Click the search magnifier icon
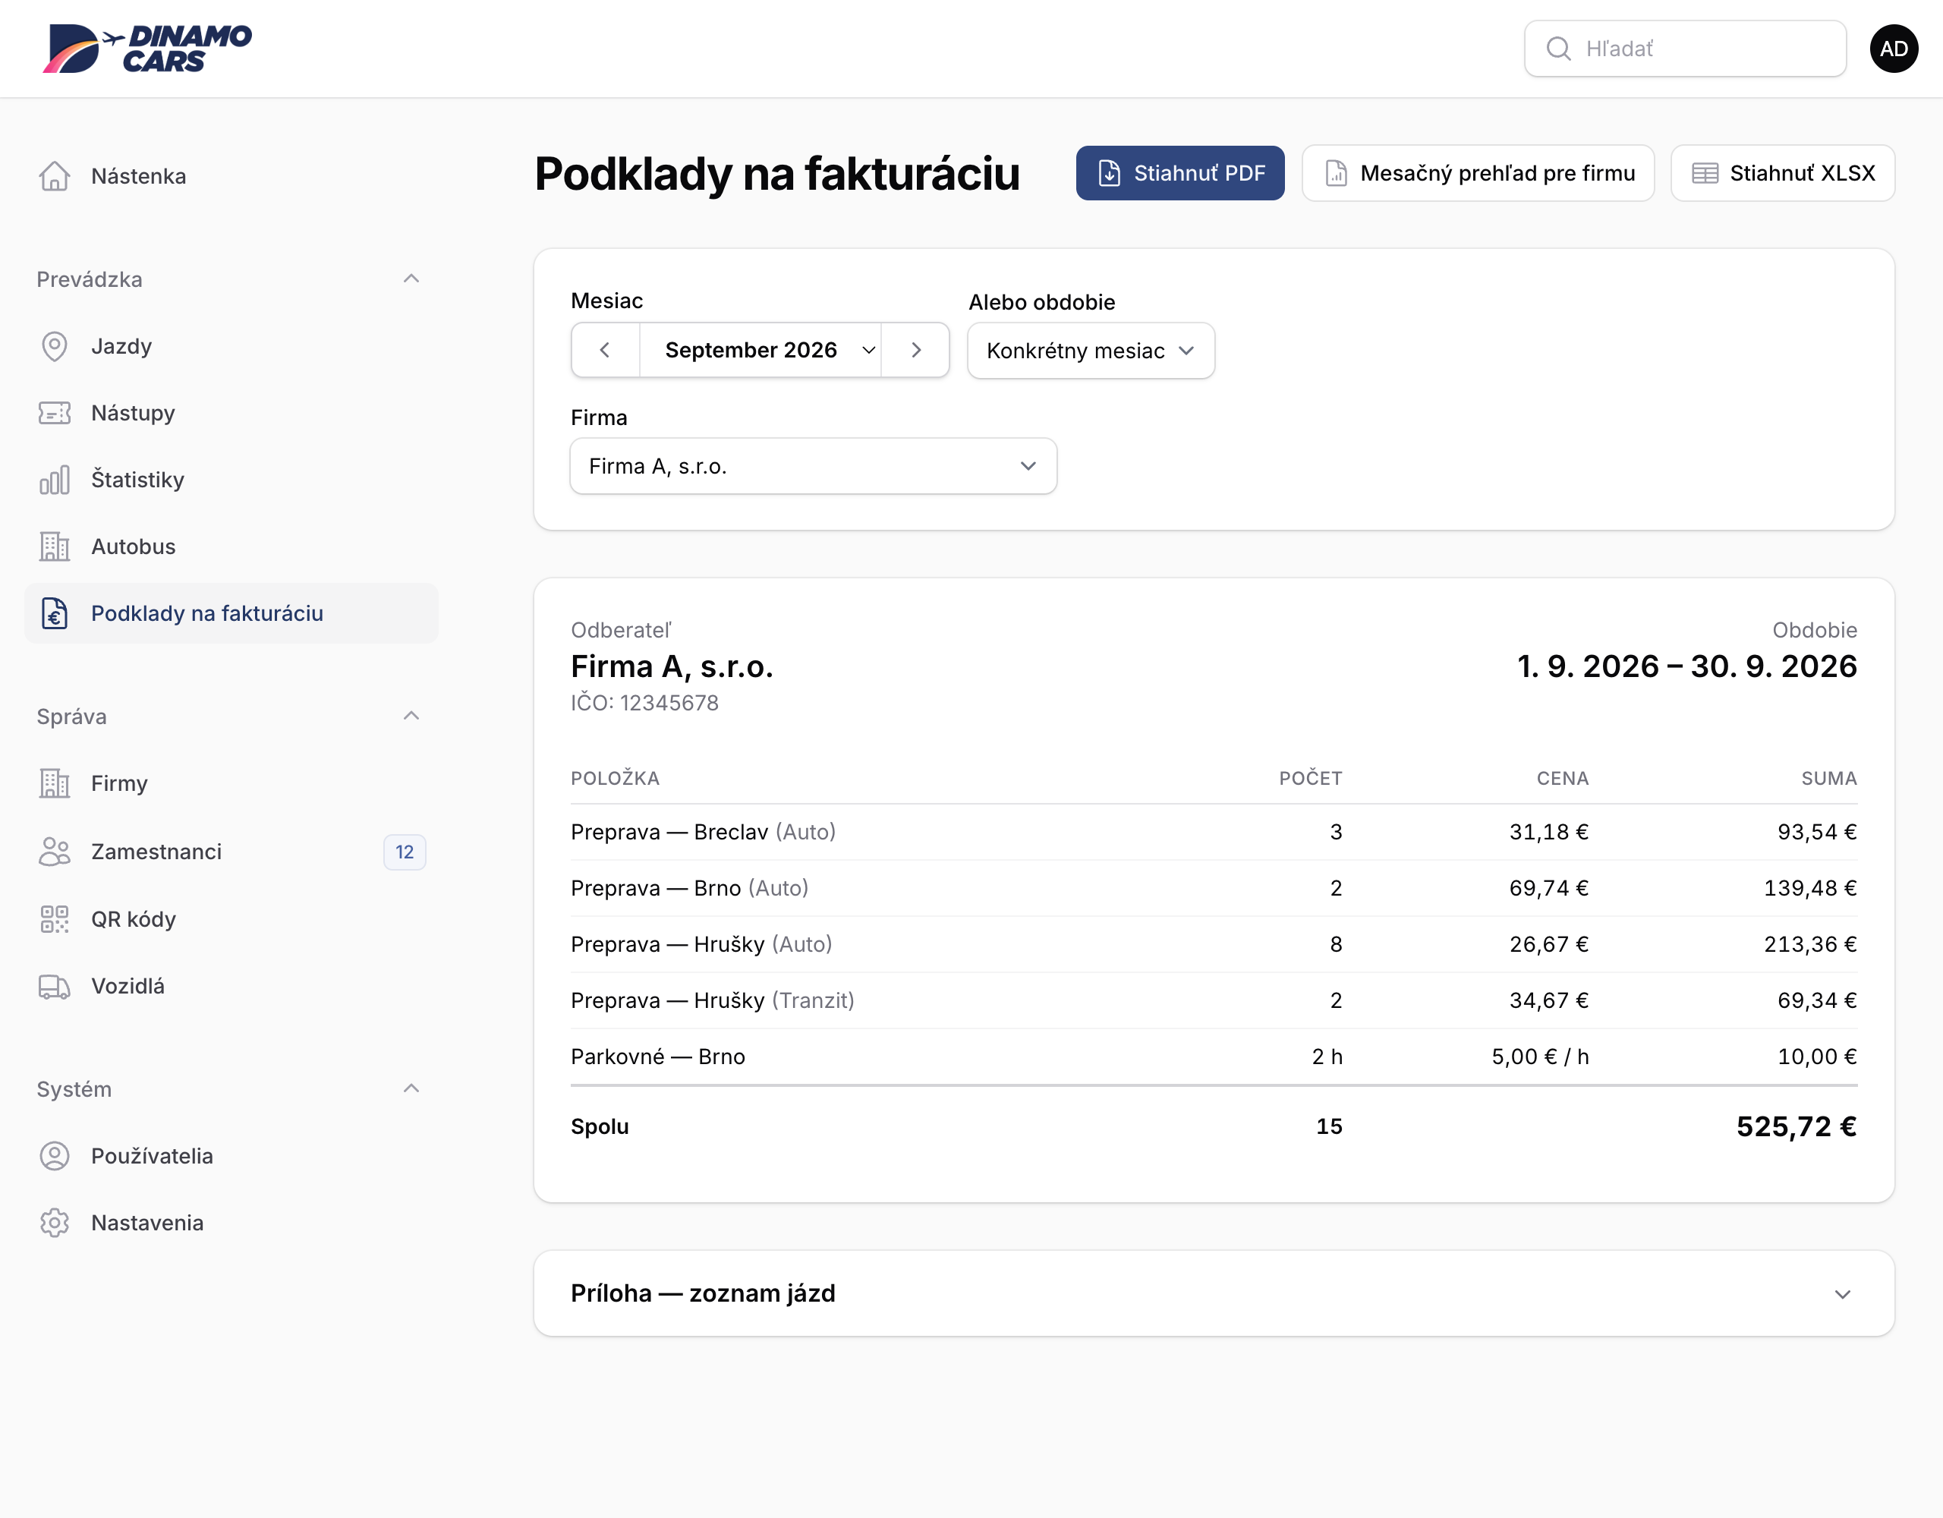Viewport: 1943px width, 1518px height. pos(1557,49)
